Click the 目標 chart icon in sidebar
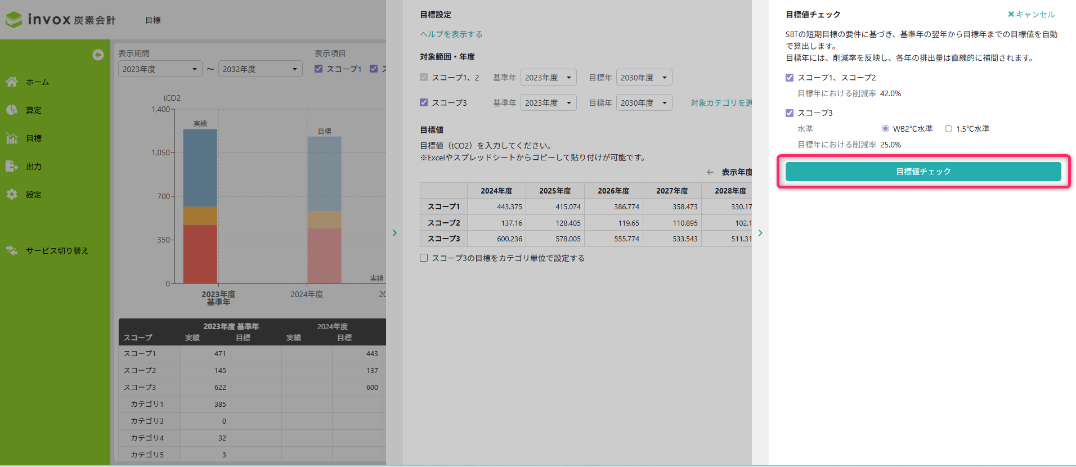This screenshot has width=1076, height=467. coord(12,138)
